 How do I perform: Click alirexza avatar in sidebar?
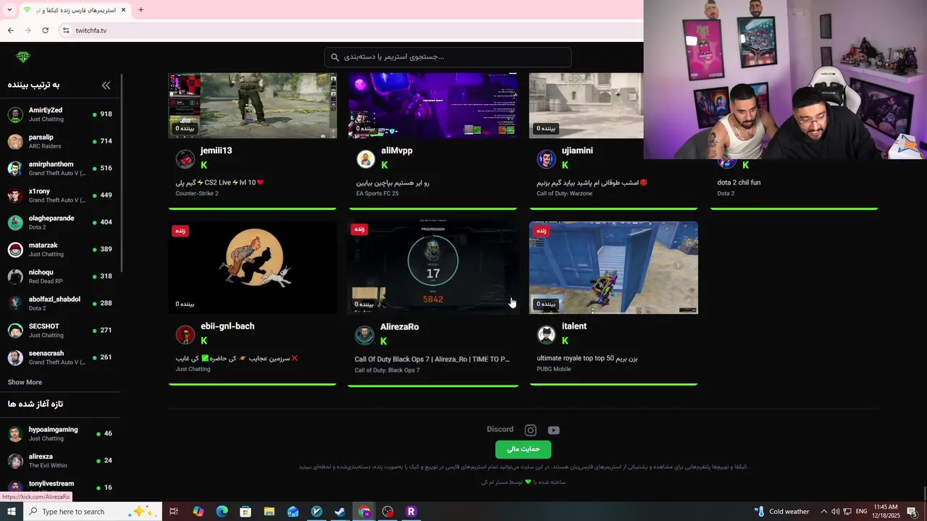point(15,461)
